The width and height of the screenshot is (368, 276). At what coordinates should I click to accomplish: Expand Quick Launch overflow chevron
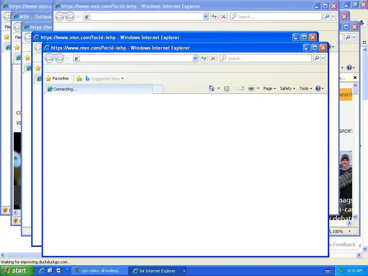pos(67,269)
